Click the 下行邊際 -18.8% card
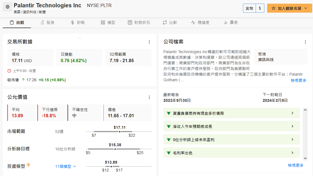This screenshot has height=176, width=313. point(51,113)
